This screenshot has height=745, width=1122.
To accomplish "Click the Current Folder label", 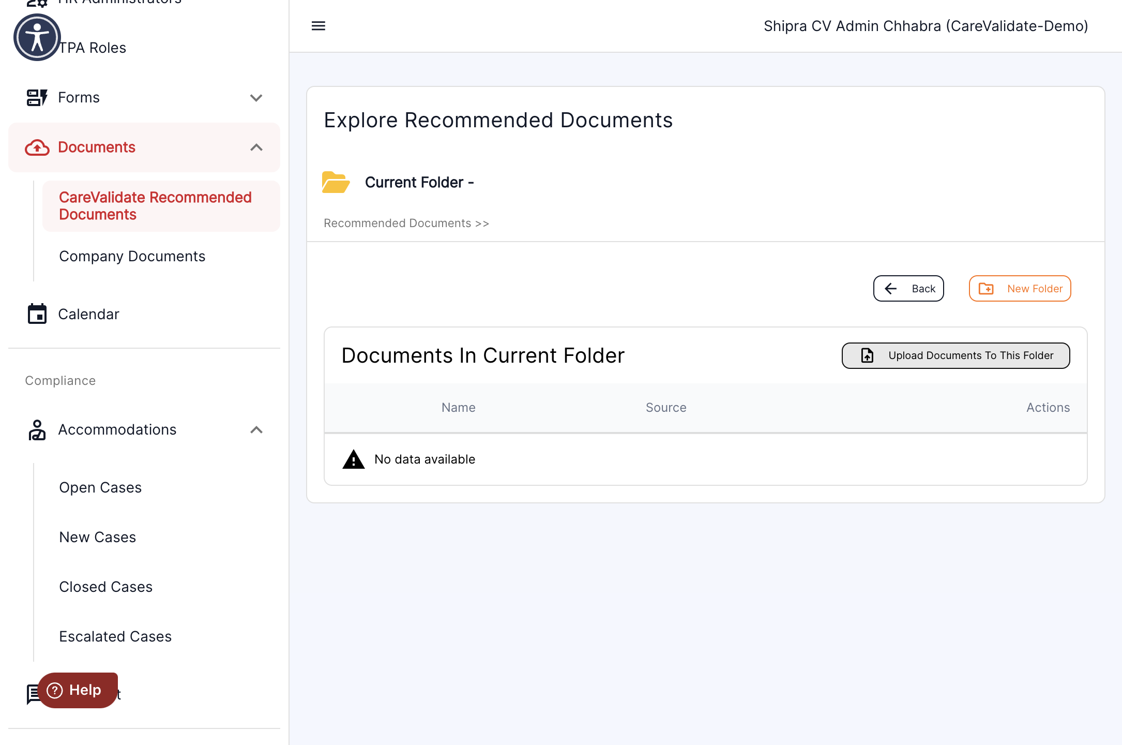I will tap(419, 183).
